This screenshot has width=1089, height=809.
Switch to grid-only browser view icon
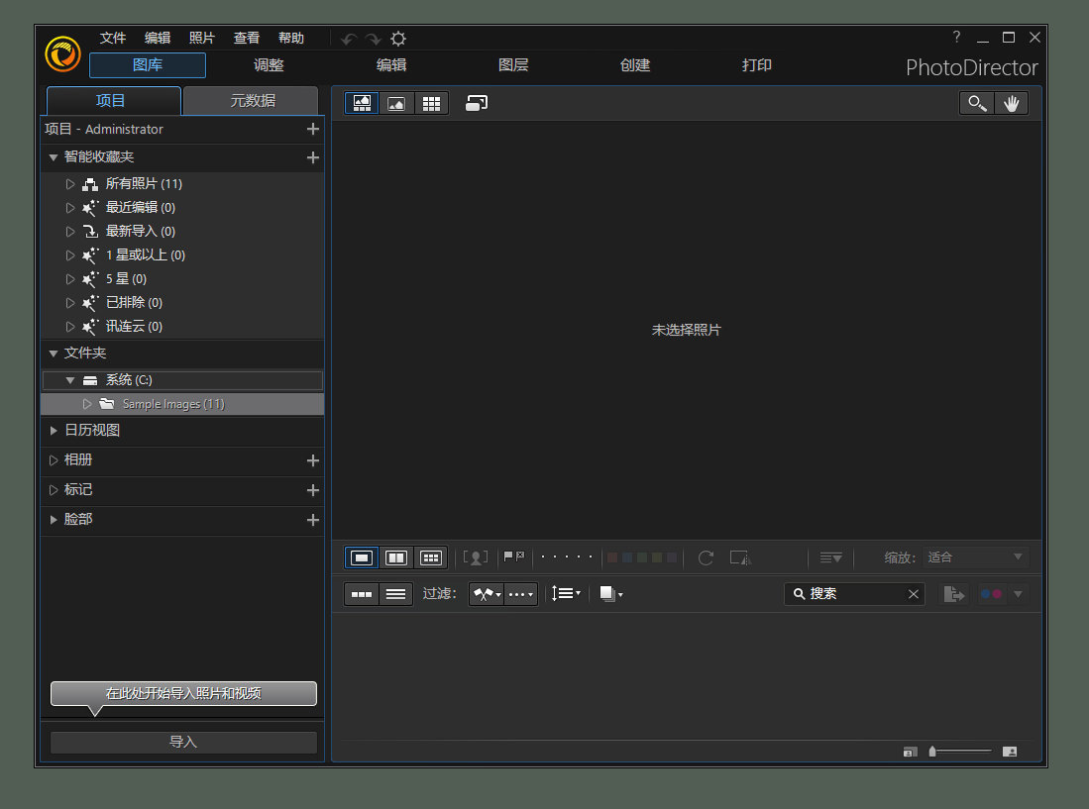click(431, 102)
